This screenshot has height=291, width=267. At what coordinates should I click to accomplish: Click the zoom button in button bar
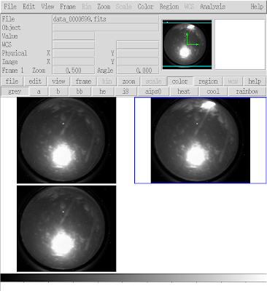tap(128, 81)
